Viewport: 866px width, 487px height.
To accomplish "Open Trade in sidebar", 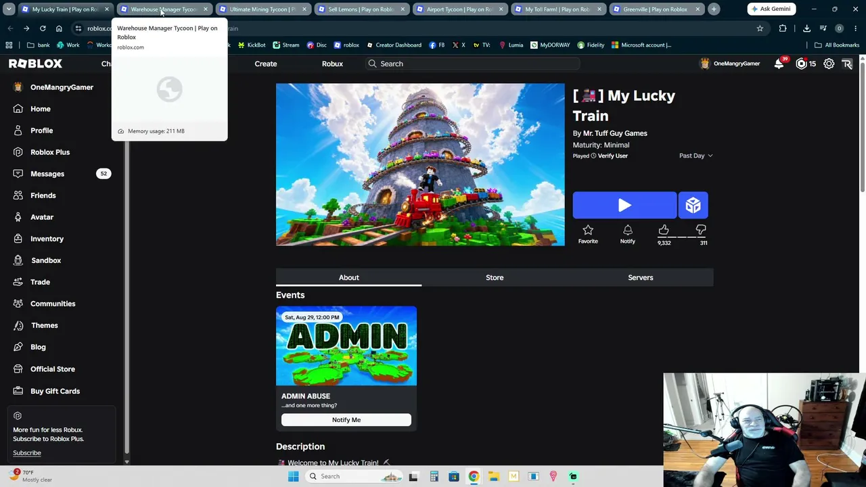I will click(40, 282).
